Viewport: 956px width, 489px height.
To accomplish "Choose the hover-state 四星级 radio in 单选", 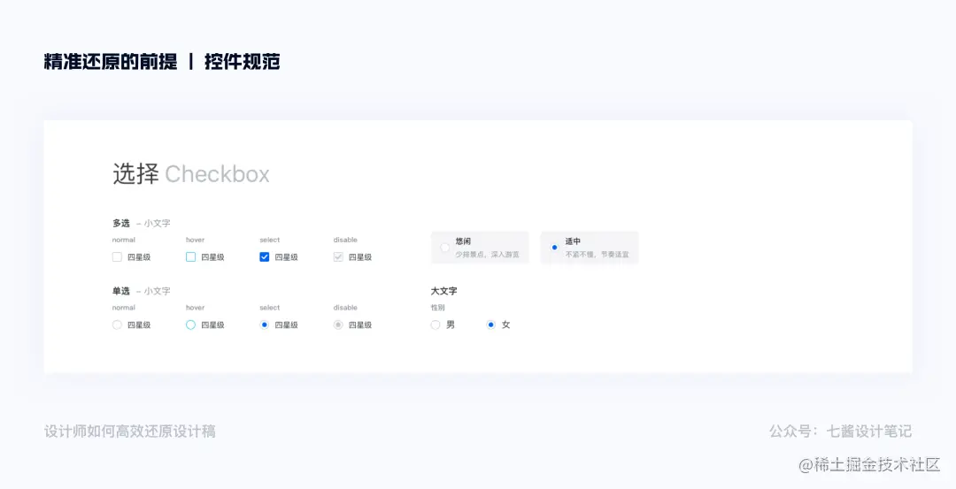I will (191, 325).
